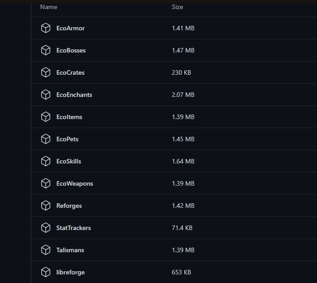Open the libreforge asset link

(70, 272)
